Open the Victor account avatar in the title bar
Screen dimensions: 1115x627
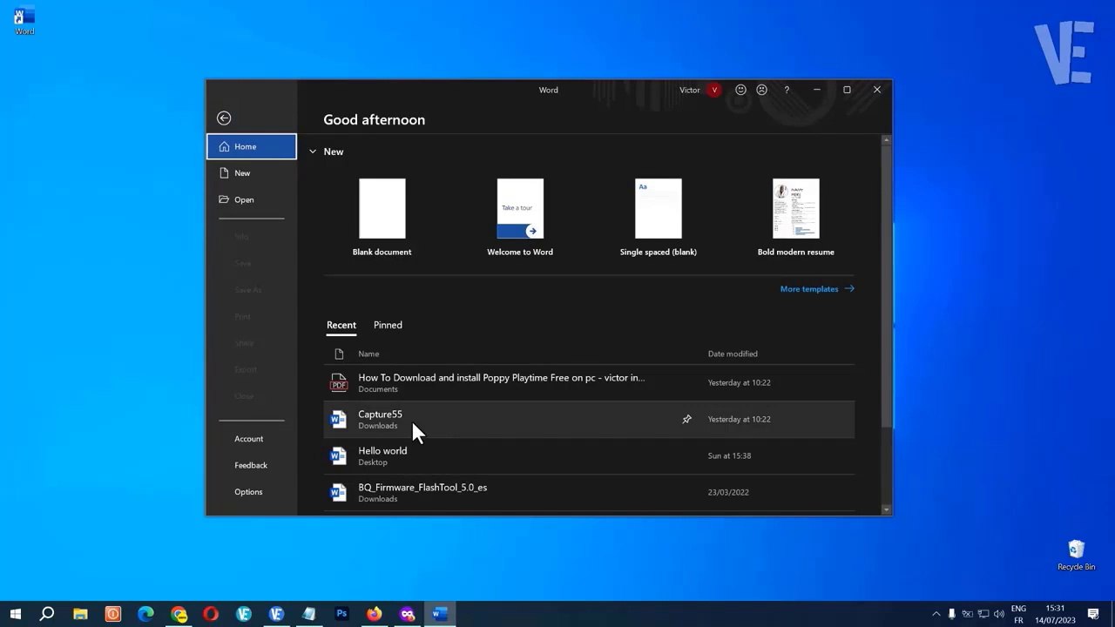(714, 90)
